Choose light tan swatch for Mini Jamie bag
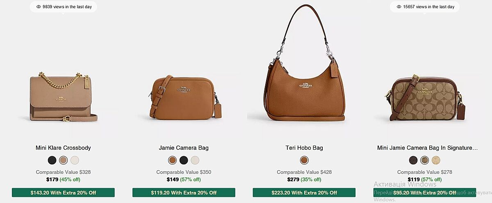The width and height of the screenshot is (492, 203). [x=436, y=160]
